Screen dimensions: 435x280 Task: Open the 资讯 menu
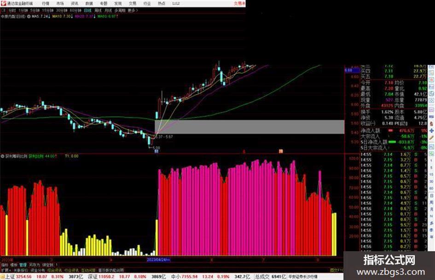click(x=75, y=4)
